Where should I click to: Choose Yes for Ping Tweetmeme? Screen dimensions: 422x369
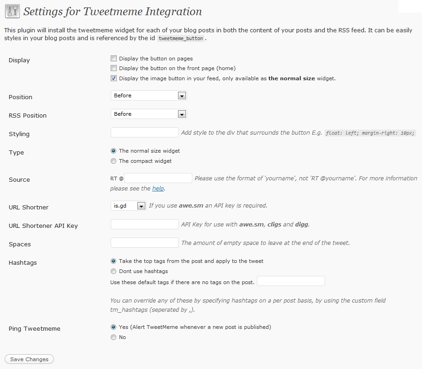[x=113, y=327]
